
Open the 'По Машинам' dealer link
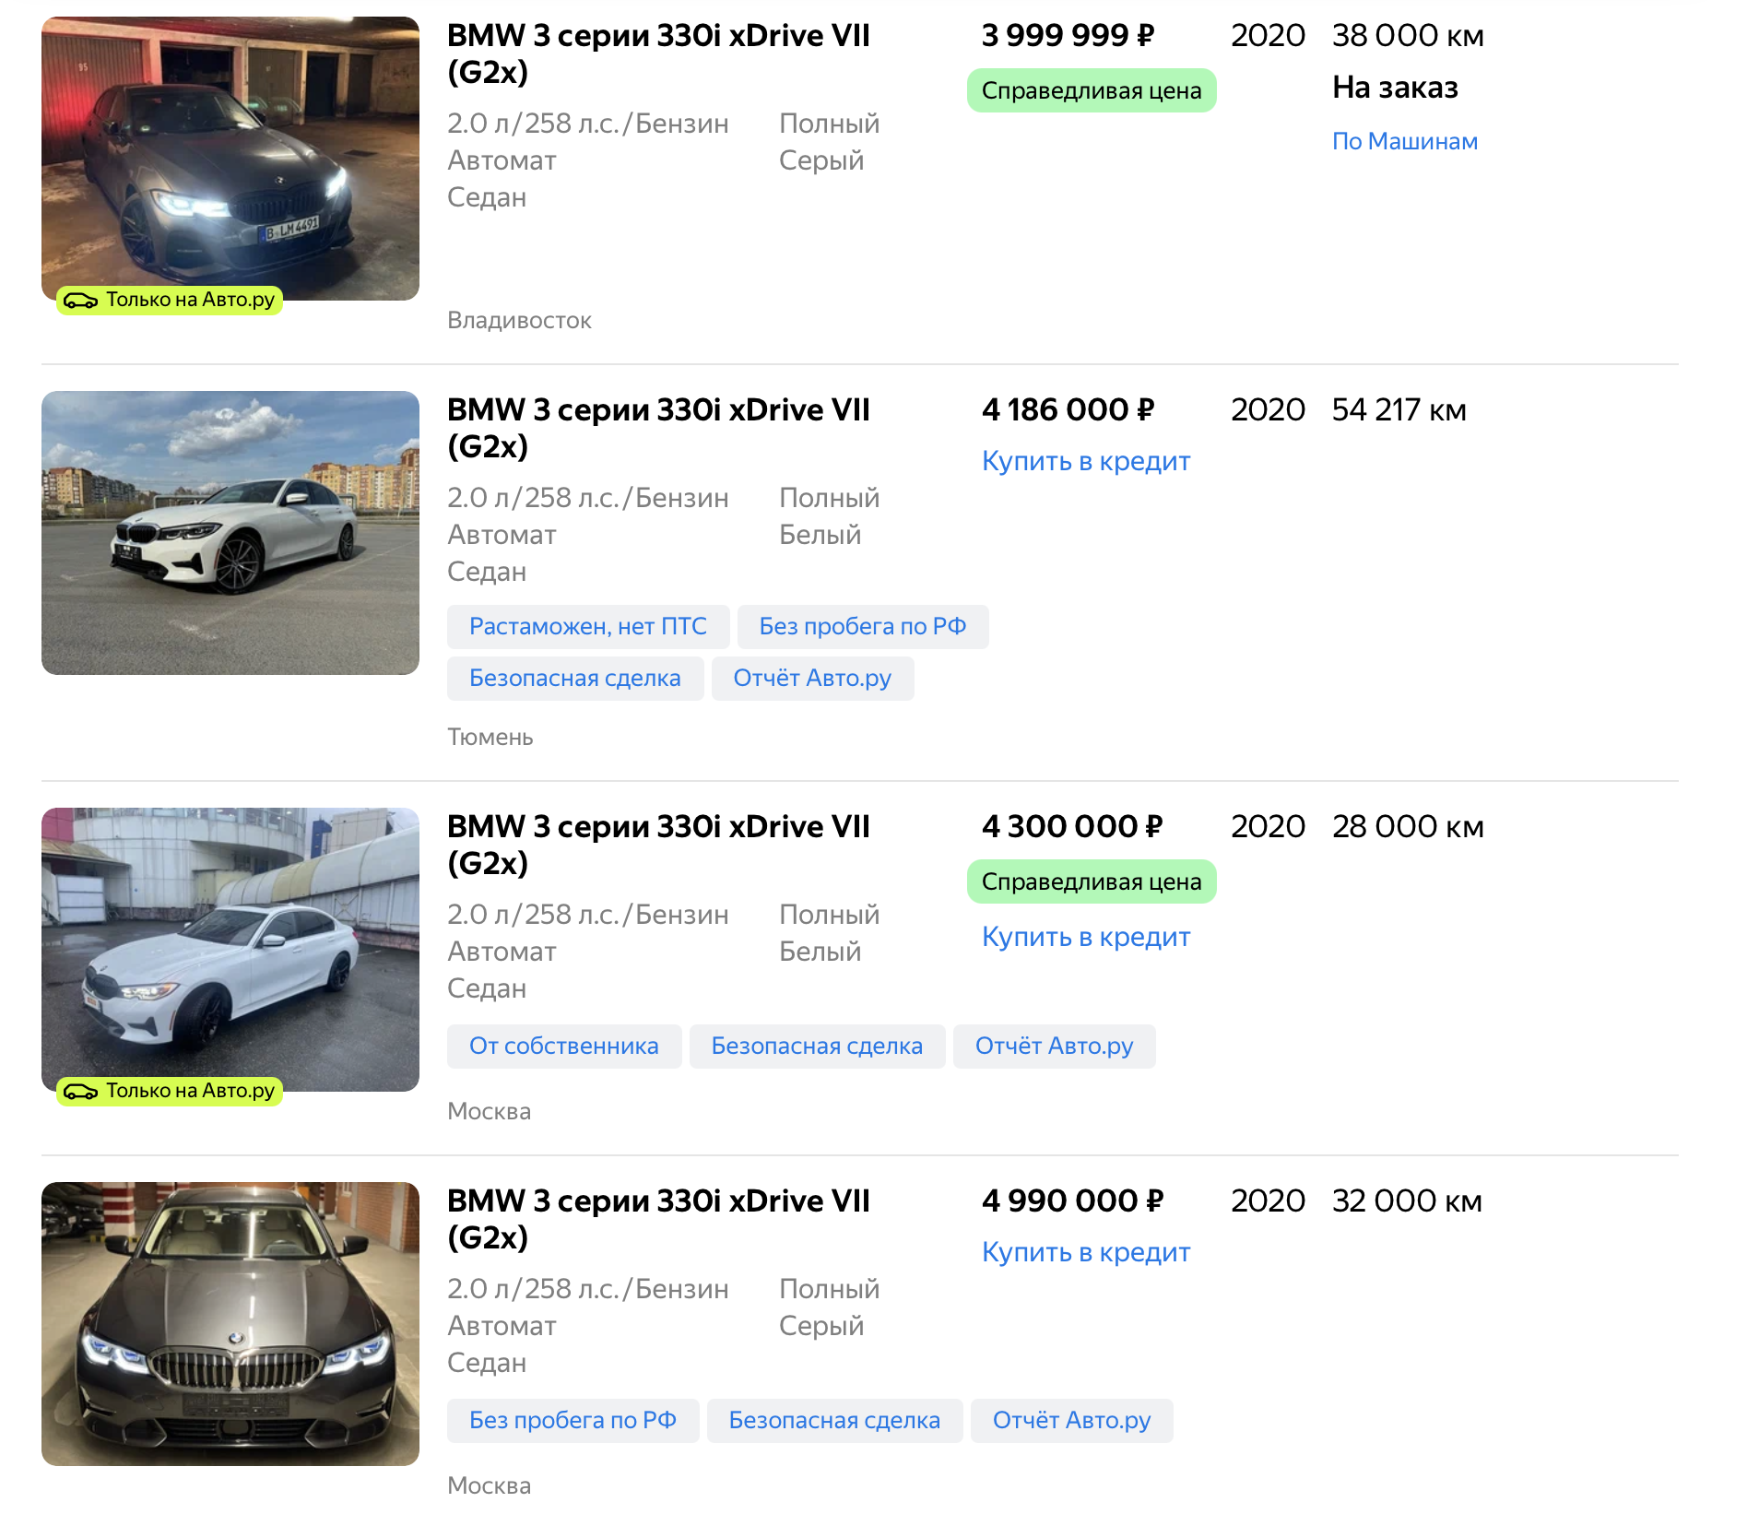point(1404,141)
